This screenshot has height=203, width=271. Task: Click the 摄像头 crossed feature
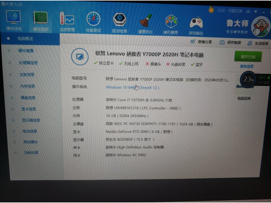click(153, 64)
